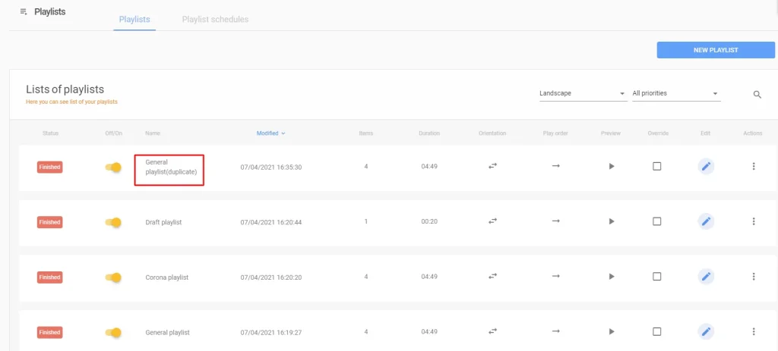
Task: Select the Corona playlist name
Action: (166, 277)
